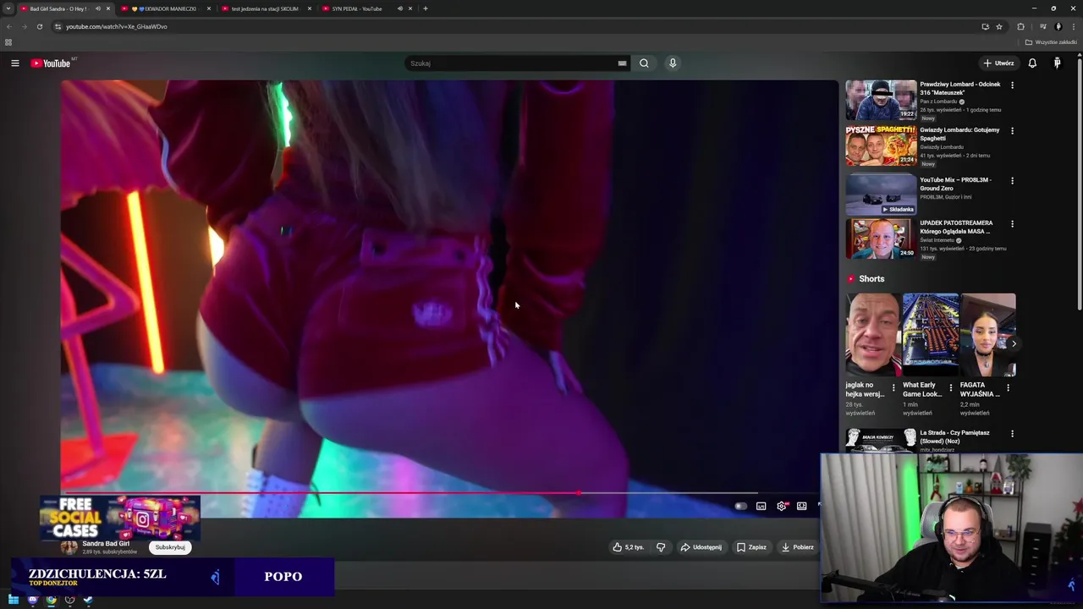Open options for UPADEK PATOSTREAMERA video
This screenshot has width=1083, height=609.
(1012, 223)
